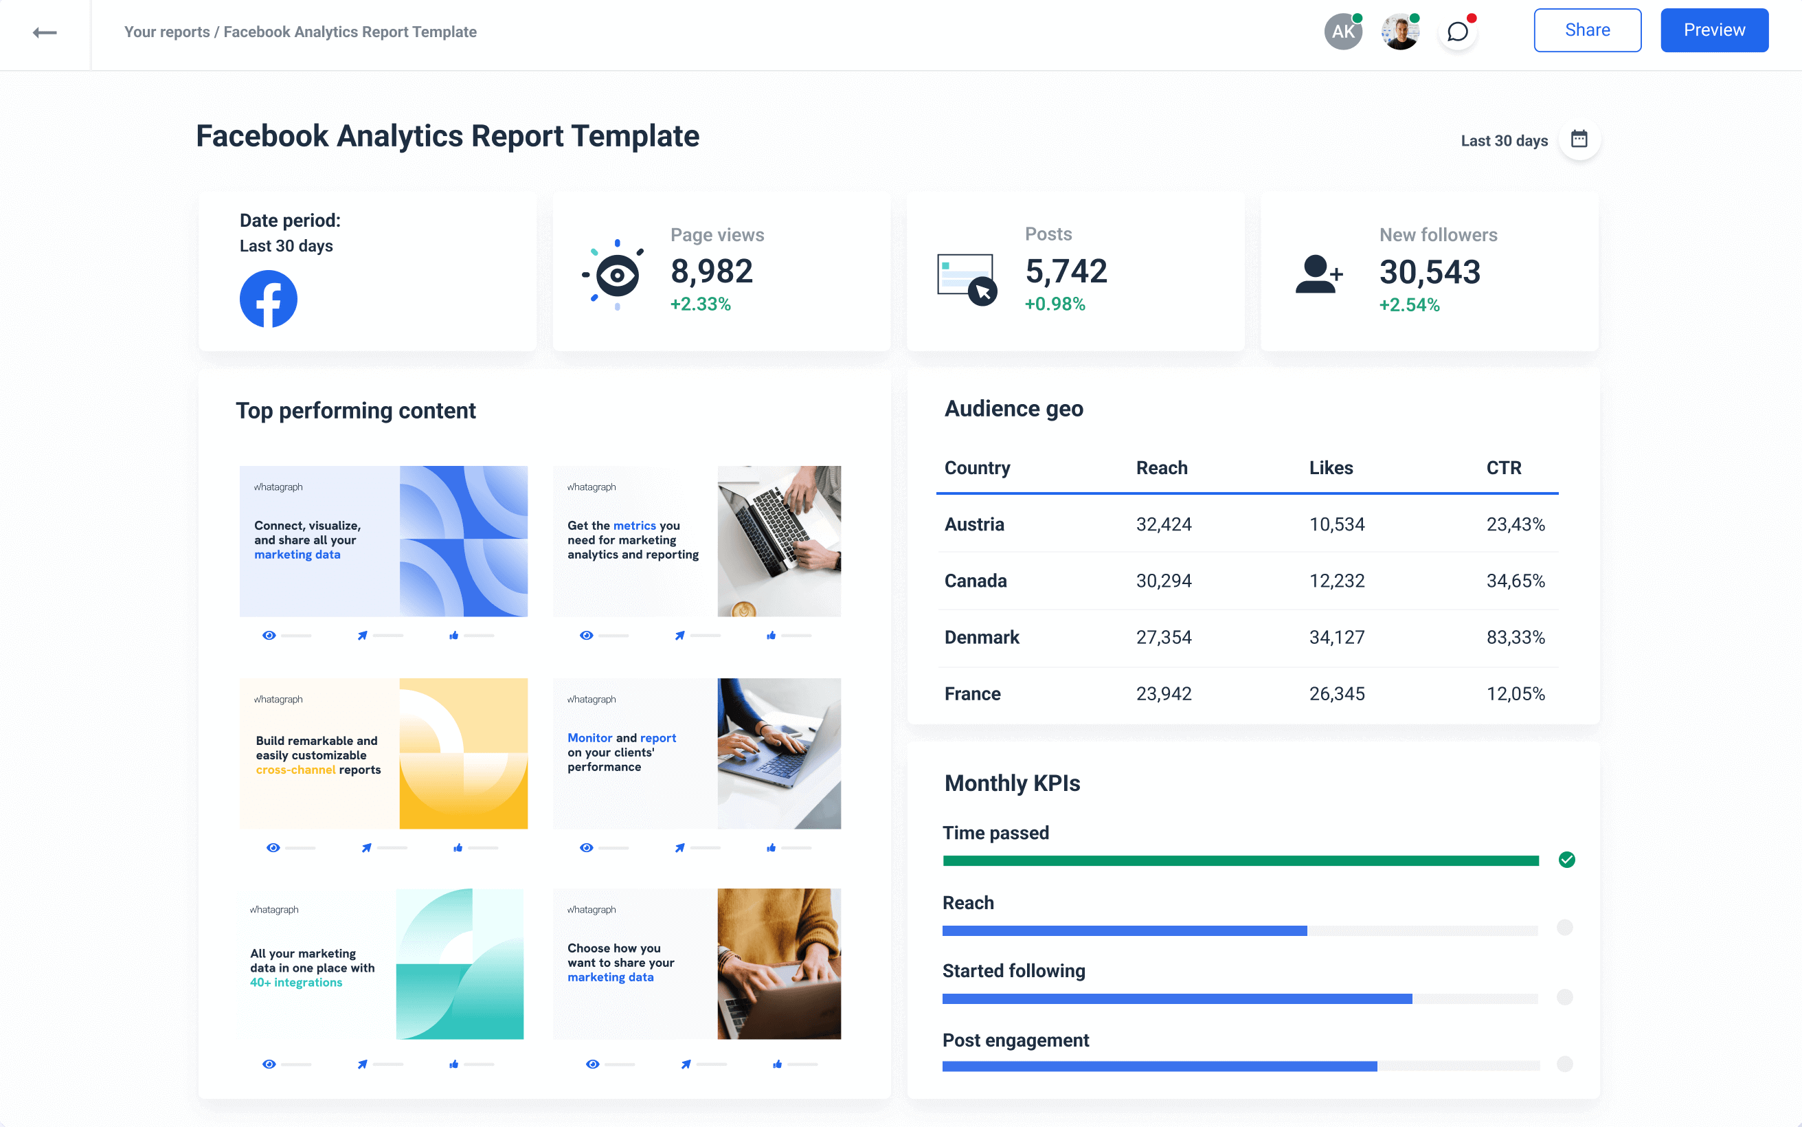Click the gray circle toggle on Reach KPI
Image resolution: width=1802 pixels, height=1127 pixels.
coord(1566,928)
